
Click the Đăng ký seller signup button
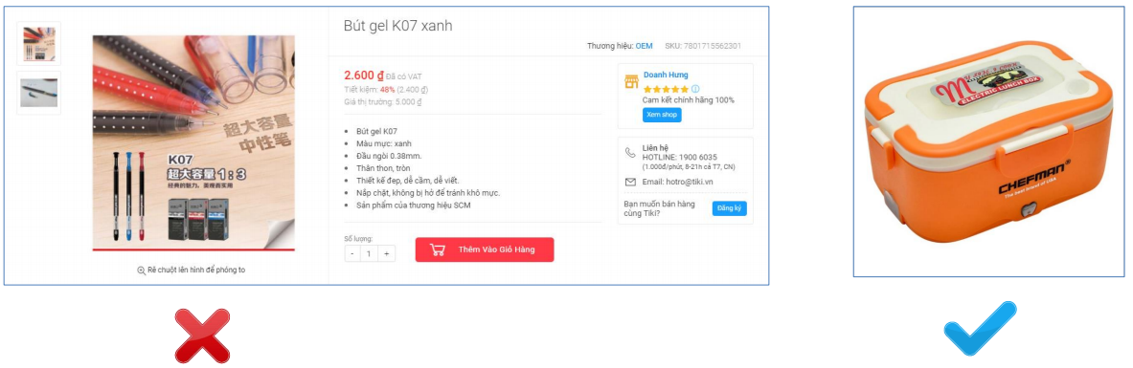click(729, 208)
